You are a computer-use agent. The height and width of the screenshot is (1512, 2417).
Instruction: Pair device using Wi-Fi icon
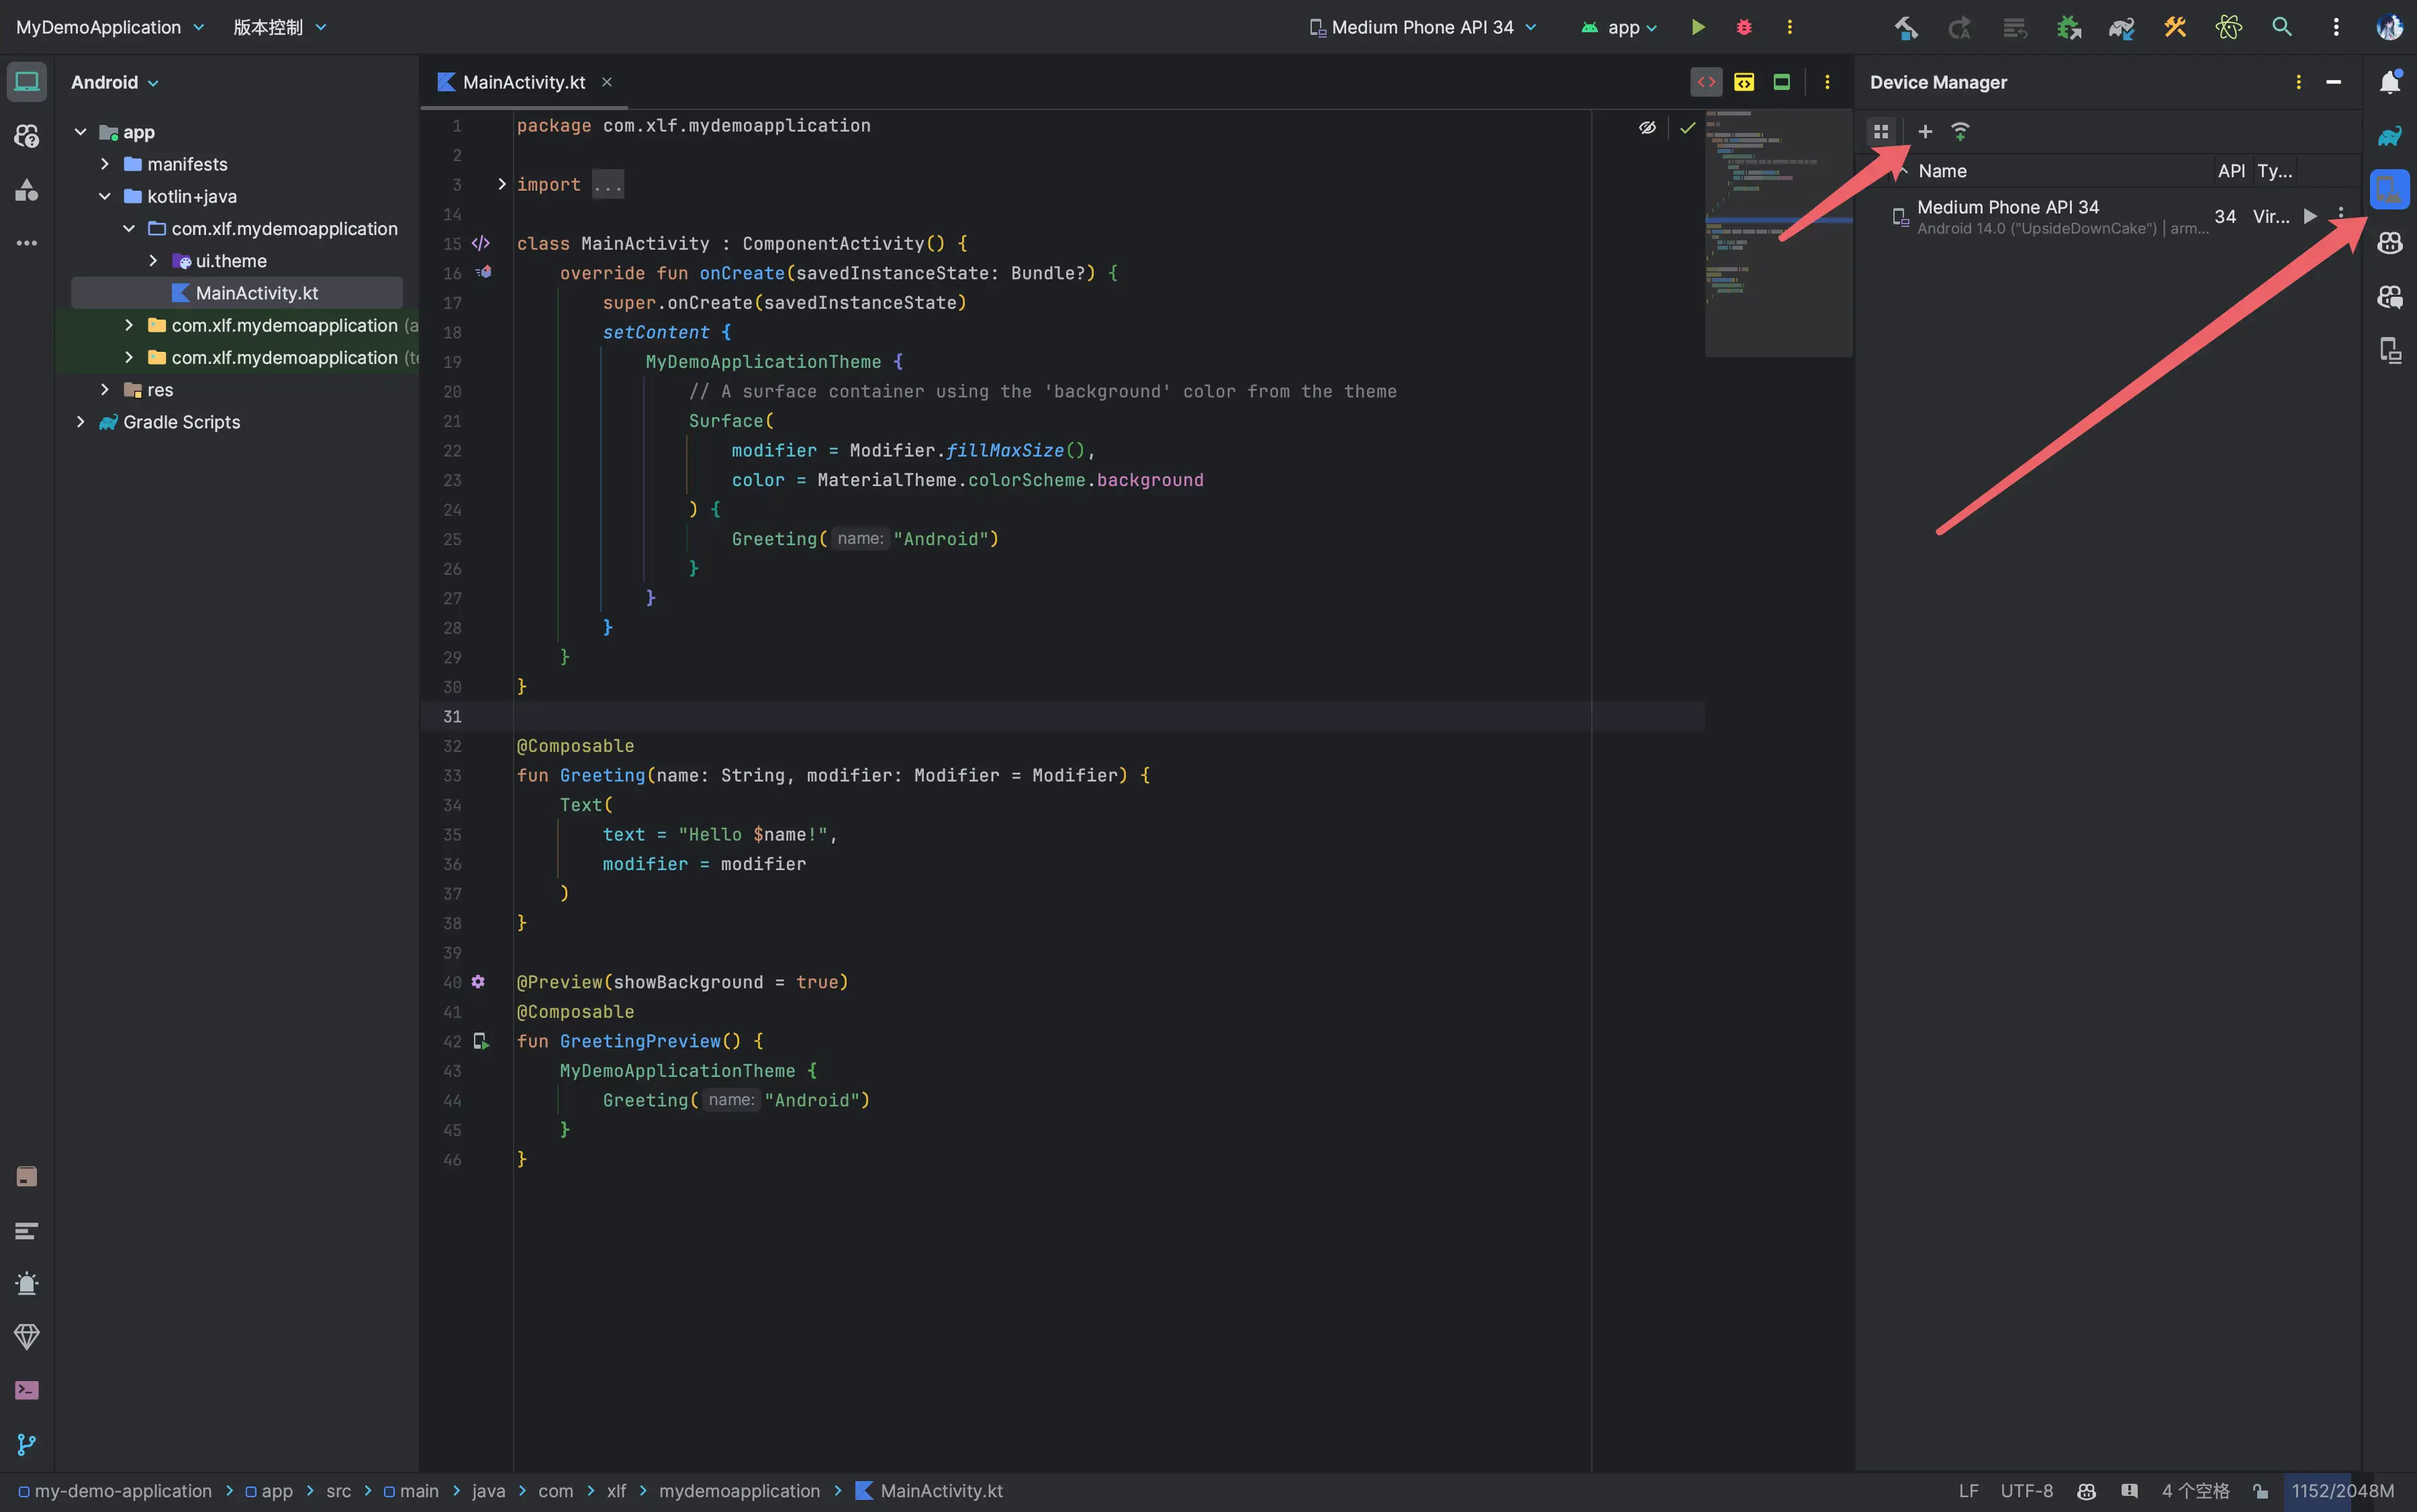pos(1961,131)
